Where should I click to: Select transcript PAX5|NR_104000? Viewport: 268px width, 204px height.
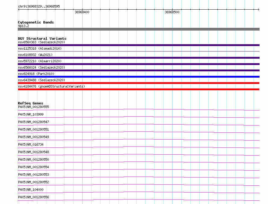click(31, 190)
